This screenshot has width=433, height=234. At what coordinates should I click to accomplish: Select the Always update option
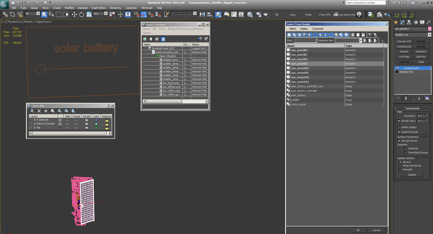(401, 162)
